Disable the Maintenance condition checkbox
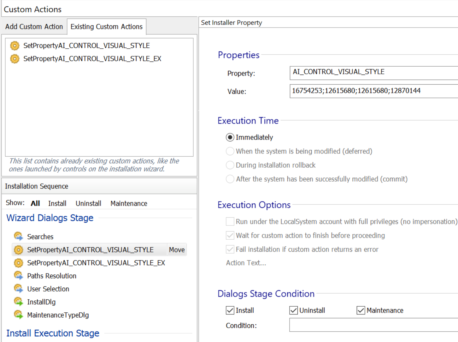The image size is (458, 342). [361, 310]
